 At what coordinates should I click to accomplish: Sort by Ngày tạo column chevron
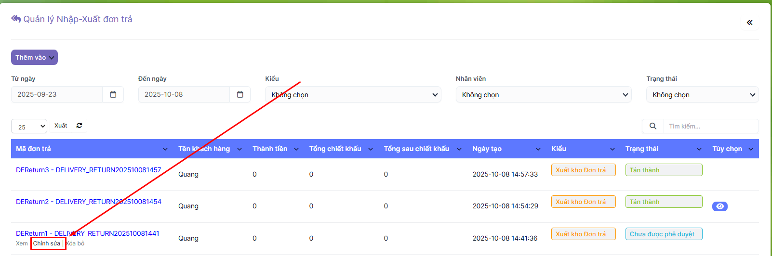point(538,149)
